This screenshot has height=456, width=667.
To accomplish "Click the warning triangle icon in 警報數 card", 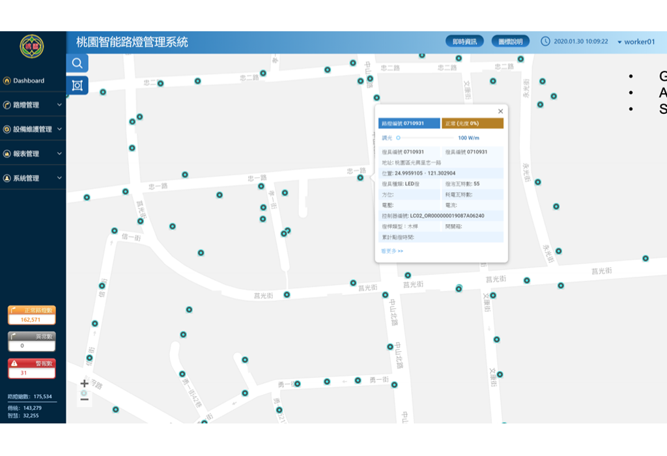I will [14, 363].
